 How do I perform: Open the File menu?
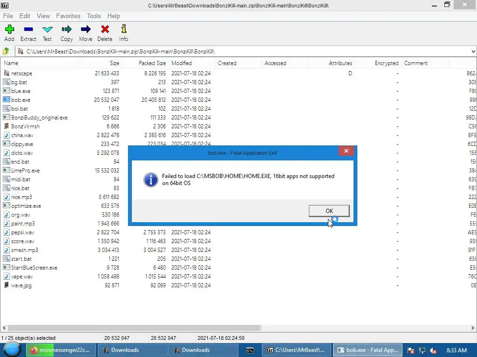(8, 16)
